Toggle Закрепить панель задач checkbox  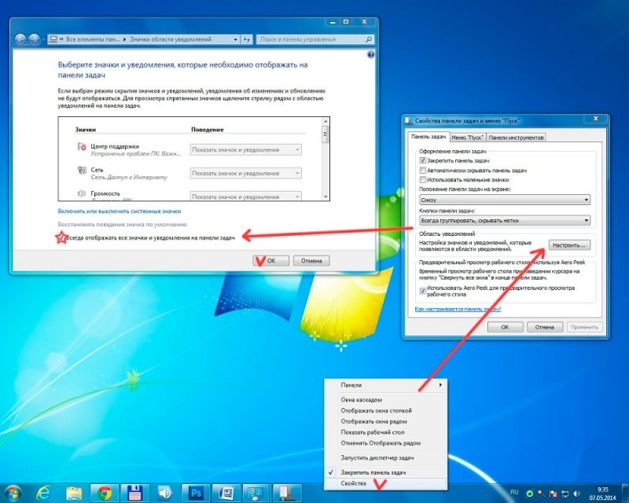[422, 160]
